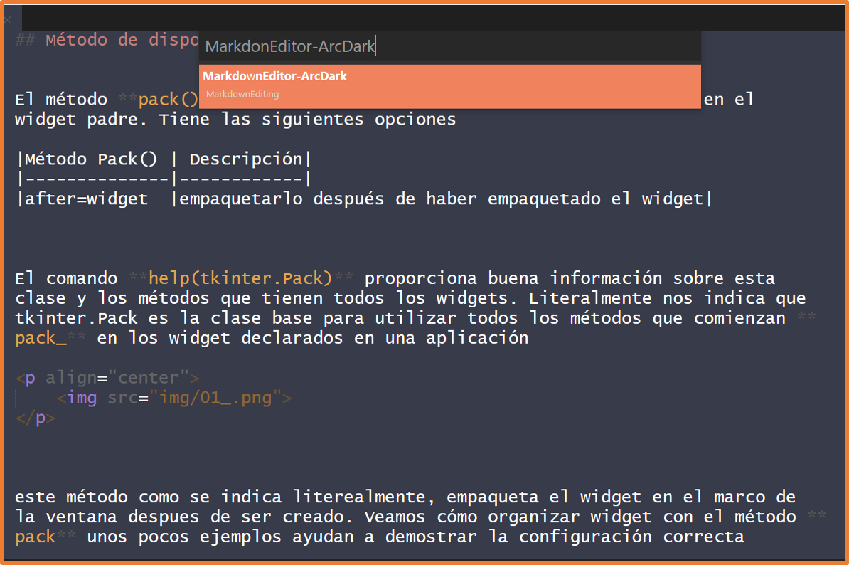Click 'tkinter.Pack es la clase base' line
This screenshot has width=849, height=565.
tap(400, 318)
